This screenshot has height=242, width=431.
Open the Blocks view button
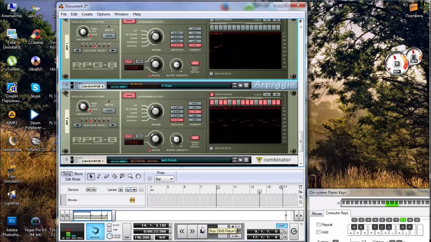(x=95, y=231)
